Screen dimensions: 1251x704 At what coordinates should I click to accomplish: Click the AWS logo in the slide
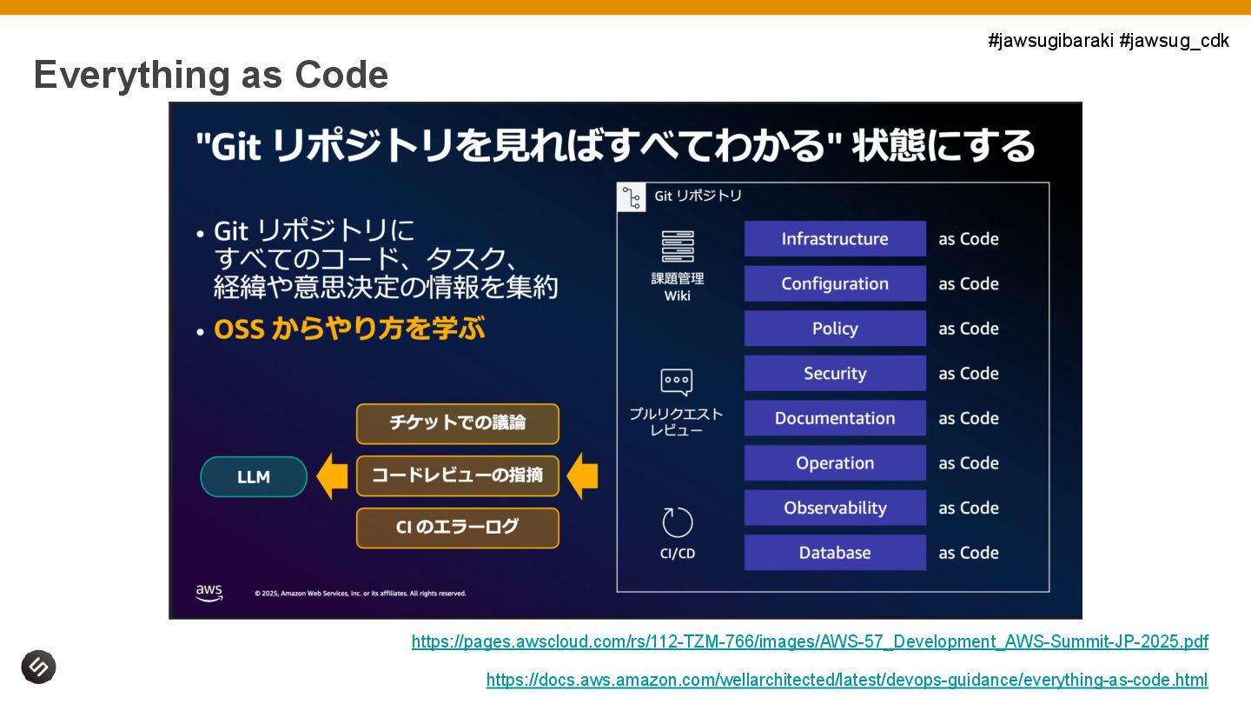tap(208, 593)
